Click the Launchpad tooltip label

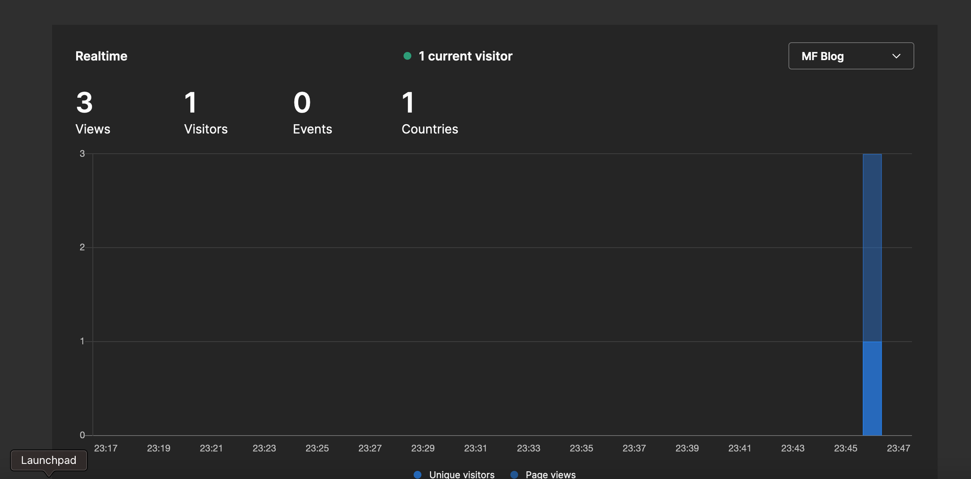tap(49, 460)
